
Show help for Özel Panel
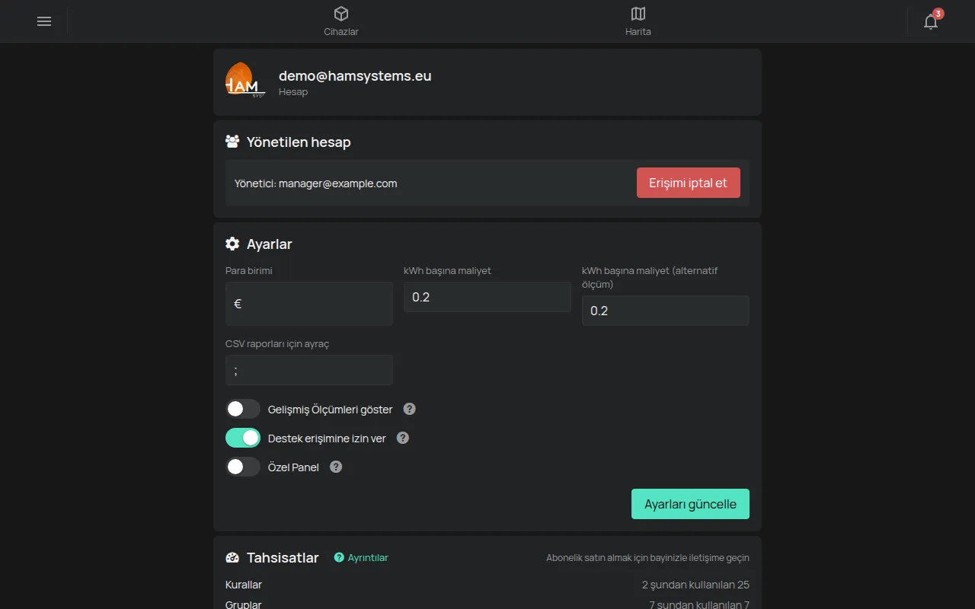pos(336,467)
